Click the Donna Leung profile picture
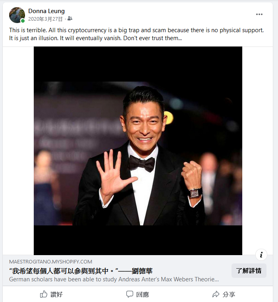Screen dimensions: 278x302 17,15
